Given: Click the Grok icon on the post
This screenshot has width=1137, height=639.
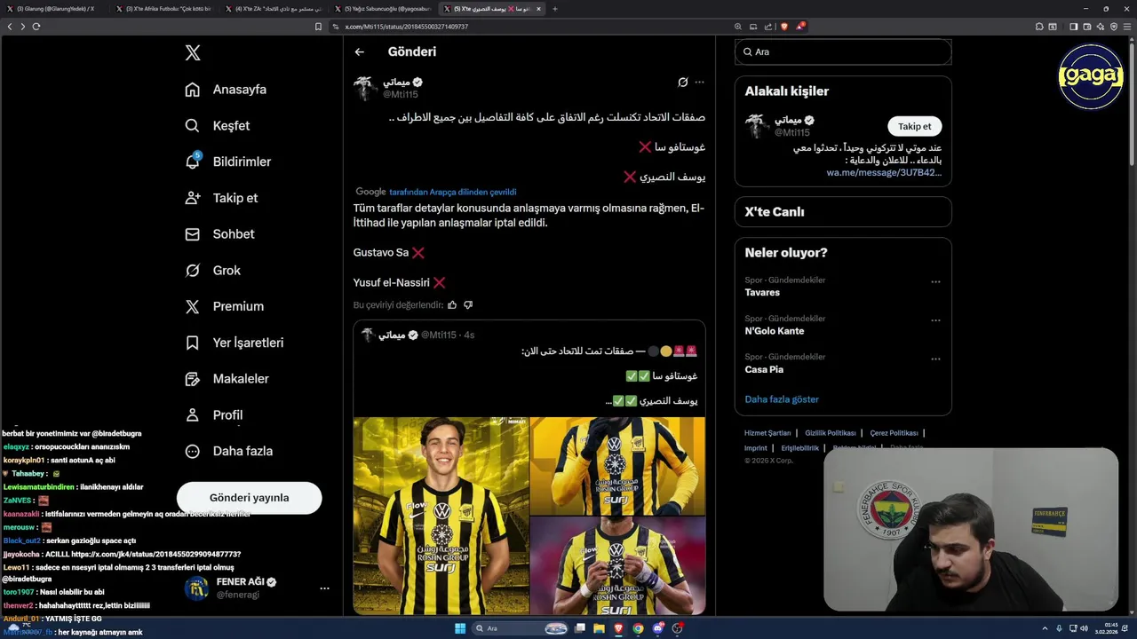Looking at the screenshot, I should click(683, 83).
